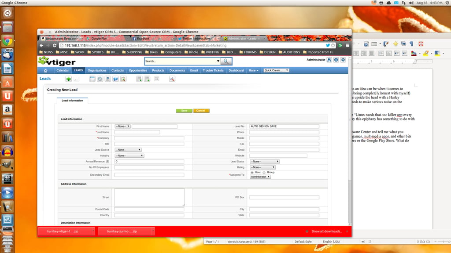The height and width of the screenshot is (253, 451).
Task: Open the calendar icon in Leads toolbar
Action: pos(92,79)
